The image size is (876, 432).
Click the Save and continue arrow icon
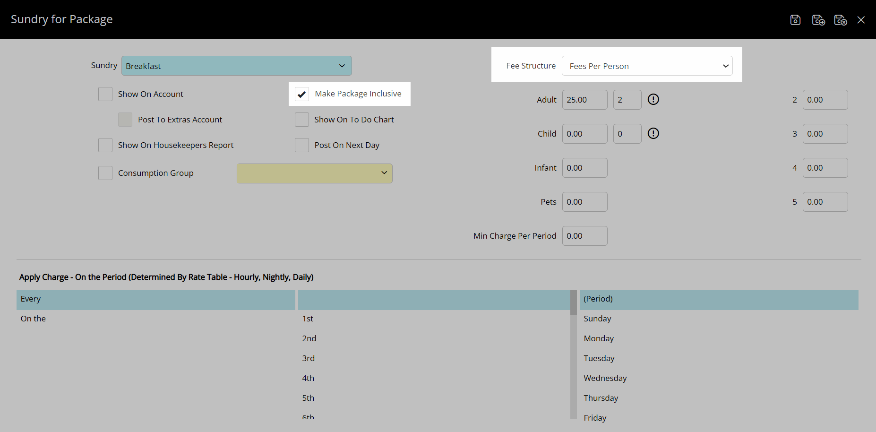tap(818, 20)
